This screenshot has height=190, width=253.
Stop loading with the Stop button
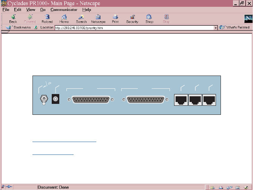click(167, 19)
